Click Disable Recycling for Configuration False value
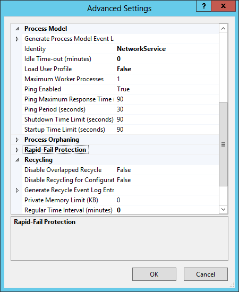This screenshot has width=239, height=292. point(124,180)
